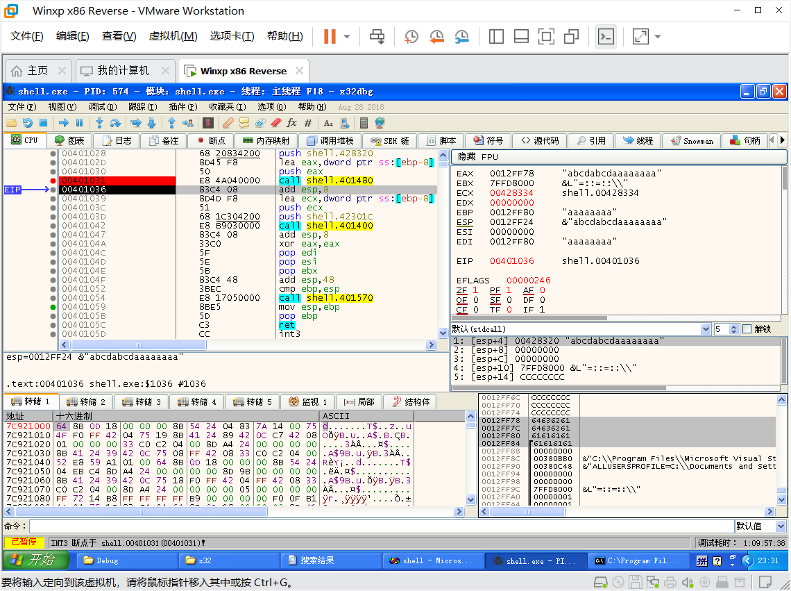Image resolution: width=791 pixels, height=591 pixels.
Task: Open VMware 我的计算机 tab
Action: point(125,71)
